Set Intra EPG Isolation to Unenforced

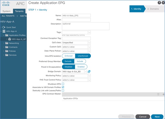(83, 56)
